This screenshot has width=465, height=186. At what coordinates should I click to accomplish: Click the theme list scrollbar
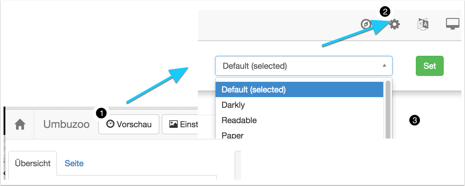pos(388,109)
